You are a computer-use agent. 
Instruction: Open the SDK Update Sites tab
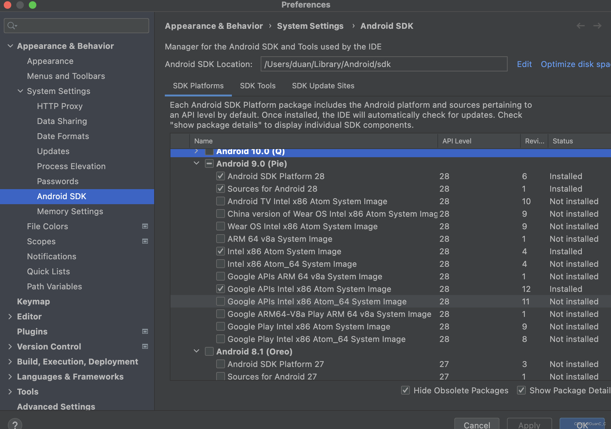pyautogui.click(x=323, y=86)
